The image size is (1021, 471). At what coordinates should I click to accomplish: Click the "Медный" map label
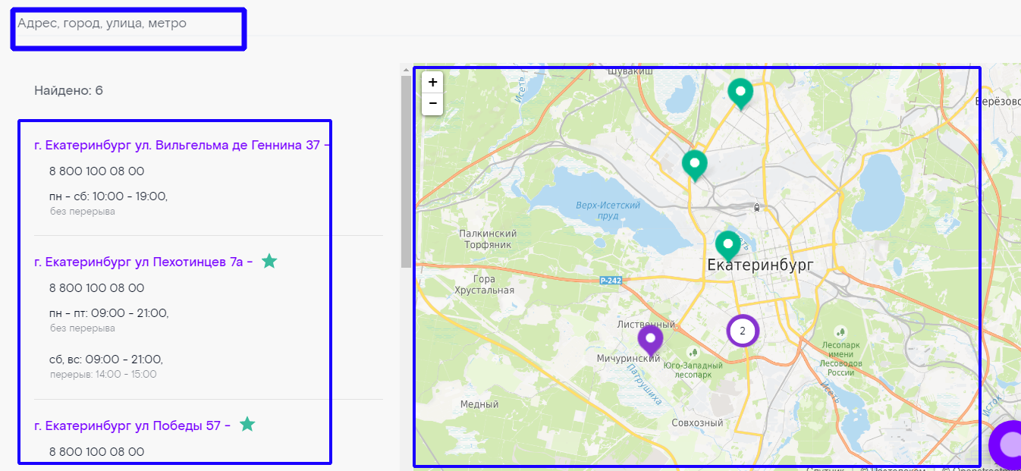(x=479, y=404)
